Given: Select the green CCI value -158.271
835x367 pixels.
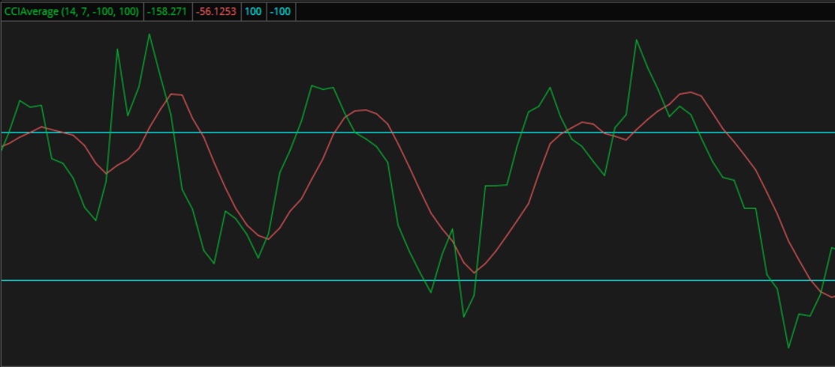Looking at the screenshot, I should [167, 12].
